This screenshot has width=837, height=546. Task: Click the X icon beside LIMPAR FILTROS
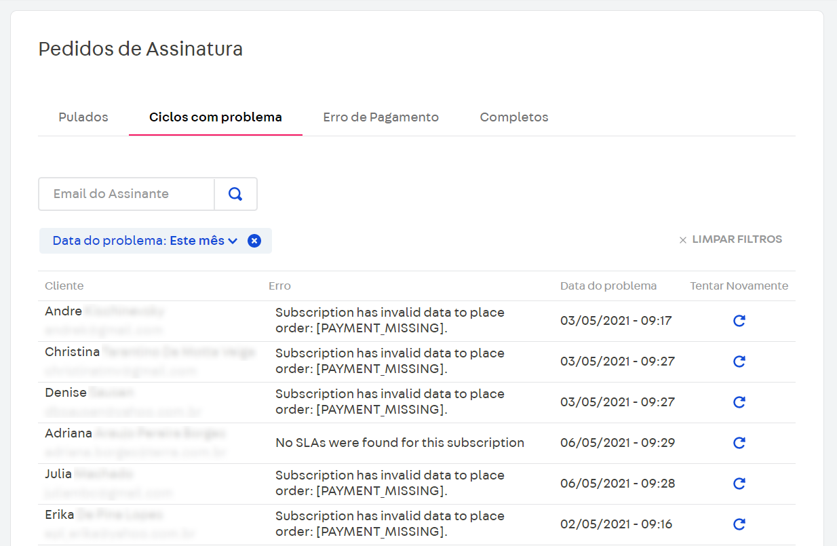[682, 239]
